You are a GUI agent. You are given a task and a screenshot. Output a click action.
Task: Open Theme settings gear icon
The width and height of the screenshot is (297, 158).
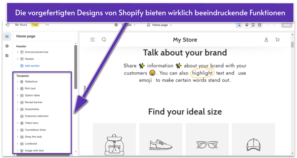coord(7,46)
